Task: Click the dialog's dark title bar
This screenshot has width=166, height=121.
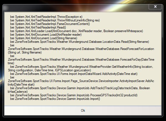Action: tap(74, 8)
